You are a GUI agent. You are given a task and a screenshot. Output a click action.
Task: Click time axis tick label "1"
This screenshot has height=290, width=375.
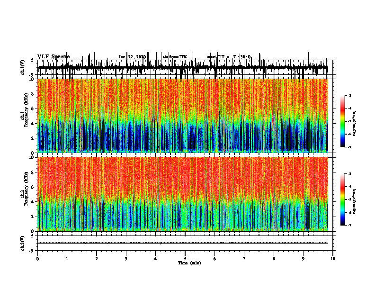point(67,259)
